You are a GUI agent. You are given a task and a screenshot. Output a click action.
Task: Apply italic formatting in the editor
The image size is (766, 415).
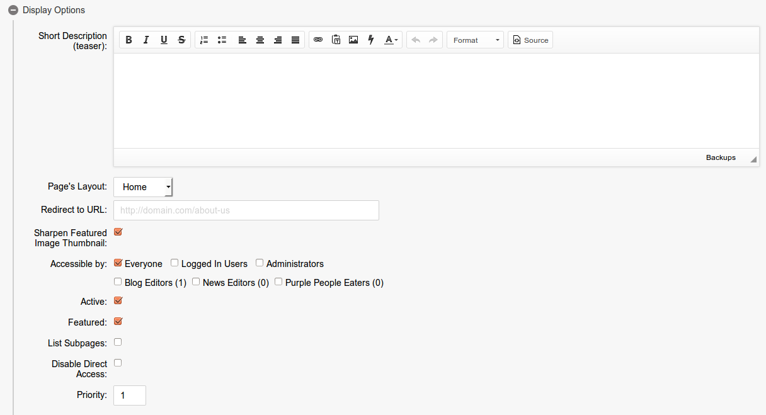point(146,40)
